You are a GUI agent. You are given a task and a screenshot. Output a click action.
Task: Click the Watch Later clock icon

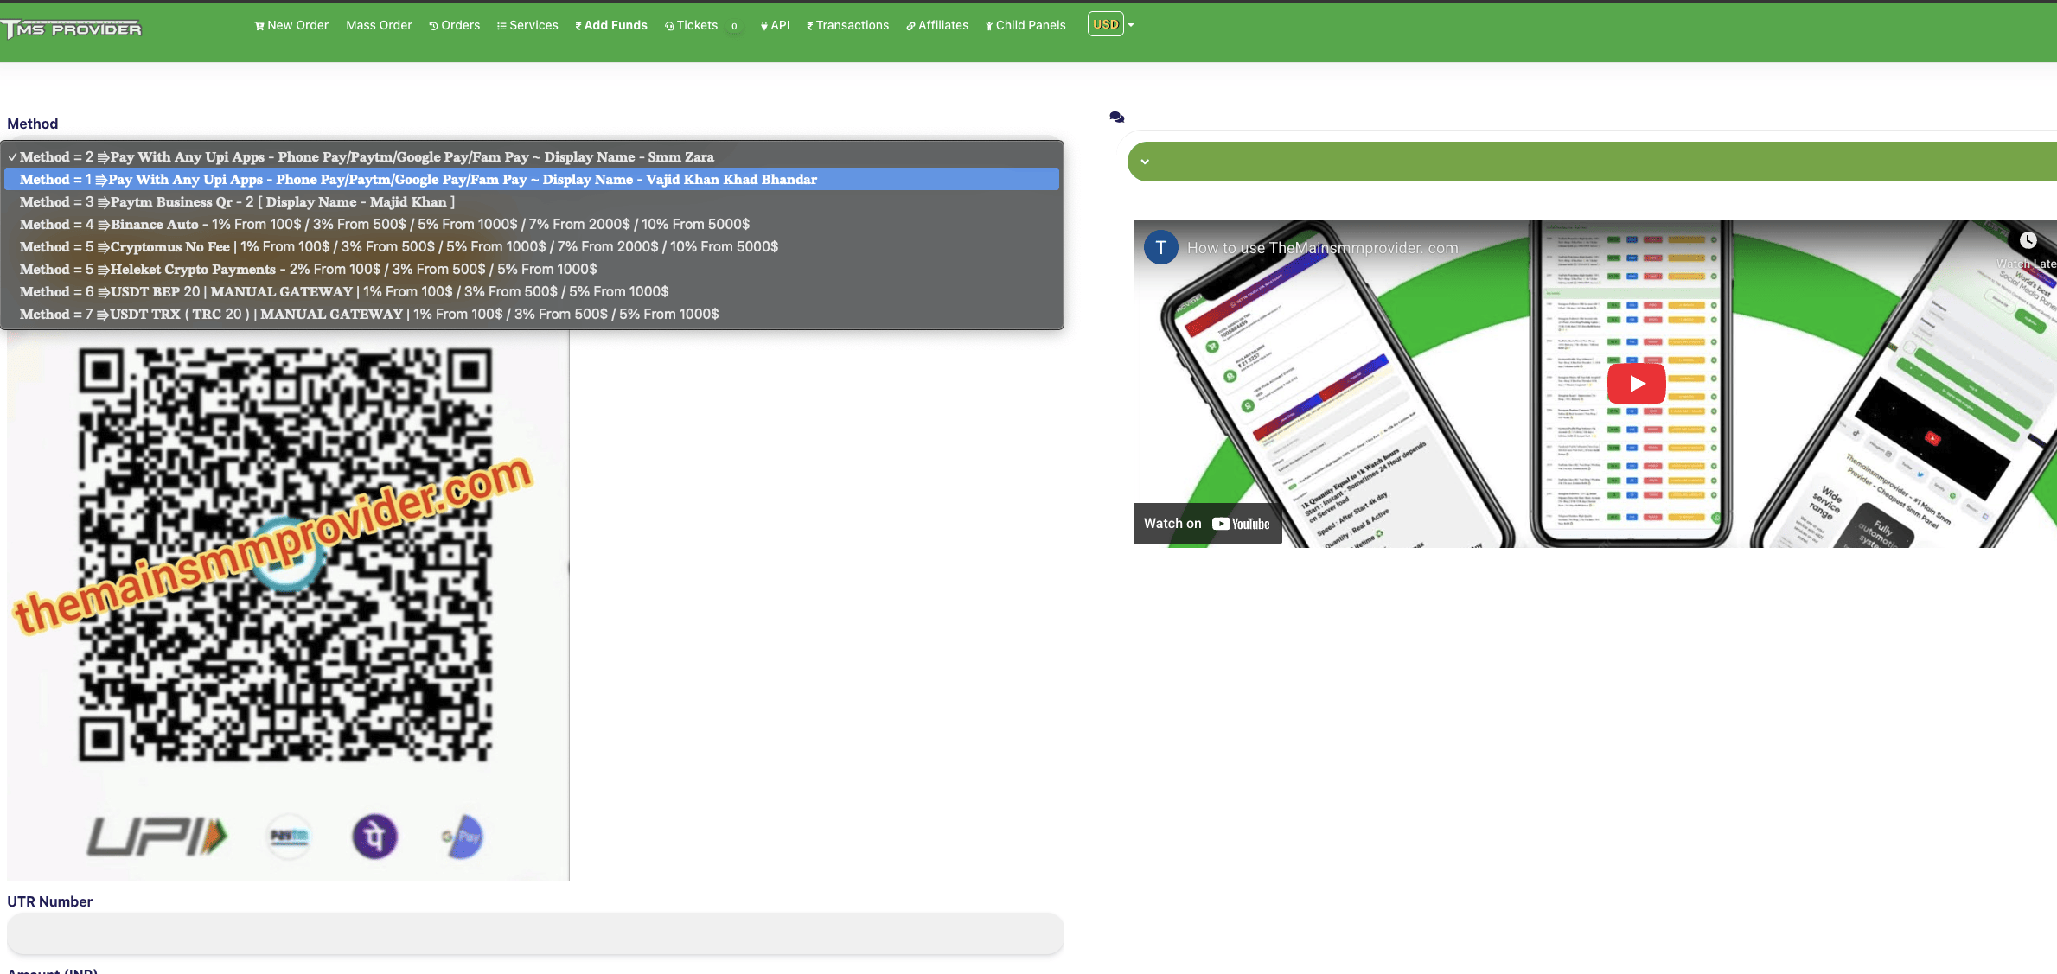2028,241
